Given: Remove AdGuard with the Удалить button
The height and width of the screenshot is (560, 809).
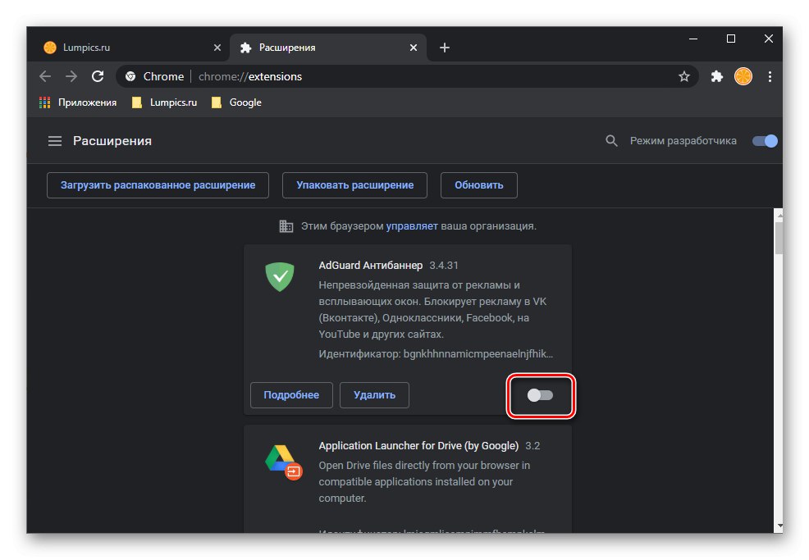Looking at the screenshot, I should coord(374,394).
